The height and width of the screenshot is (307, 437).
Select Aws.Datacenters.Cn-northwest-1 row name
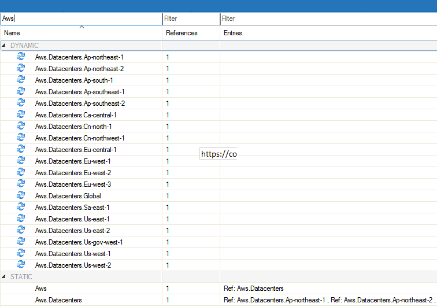[80, 138]
